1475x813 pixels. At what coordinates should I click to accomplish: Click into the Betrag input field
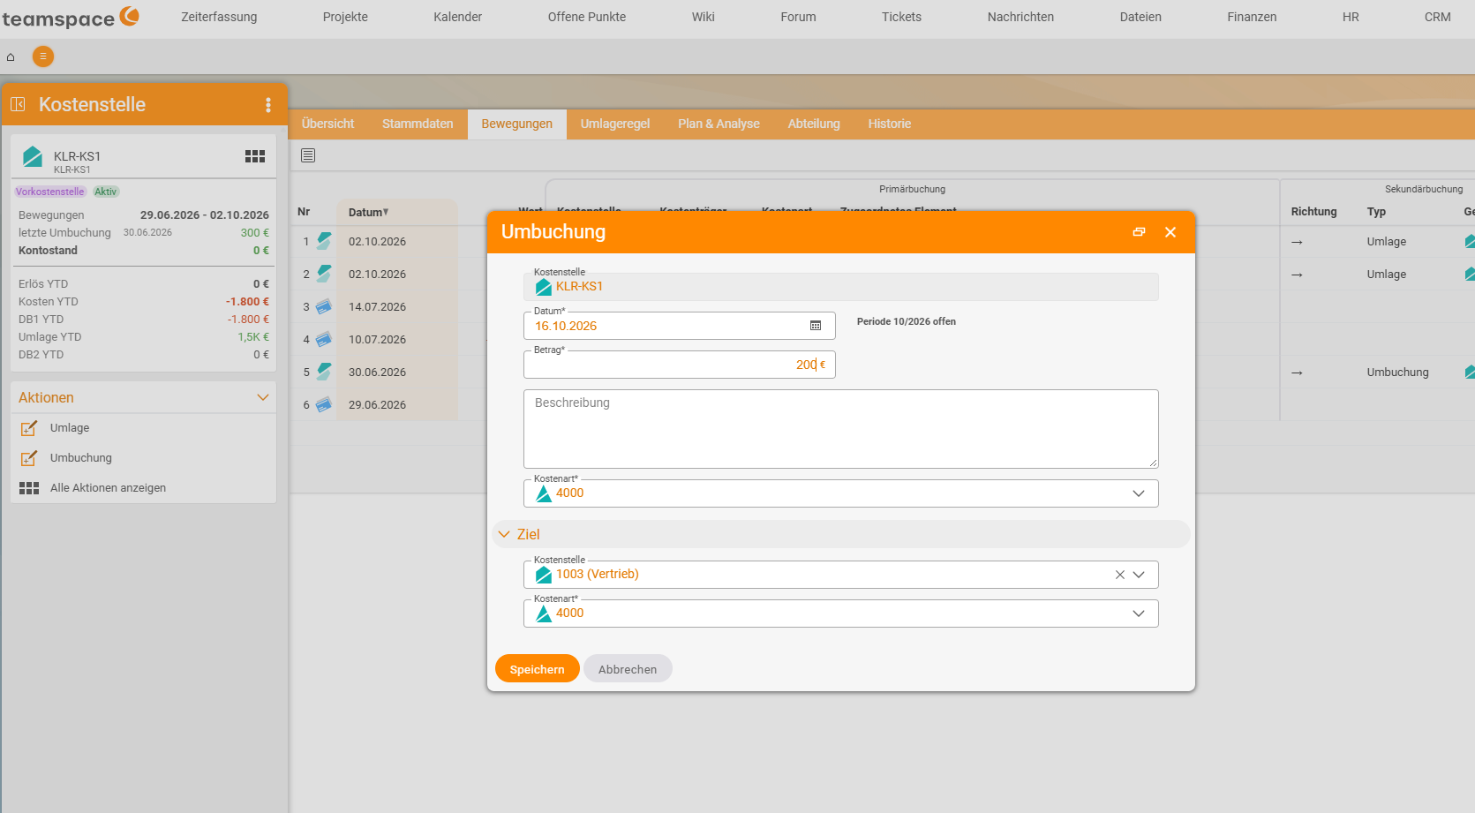[x=679, y=365]
